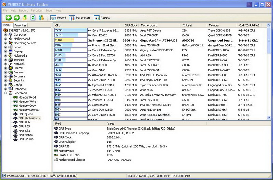This screenshot has height=180, width=273.
Task: Sort by the Memory column header
Action: 221,25
